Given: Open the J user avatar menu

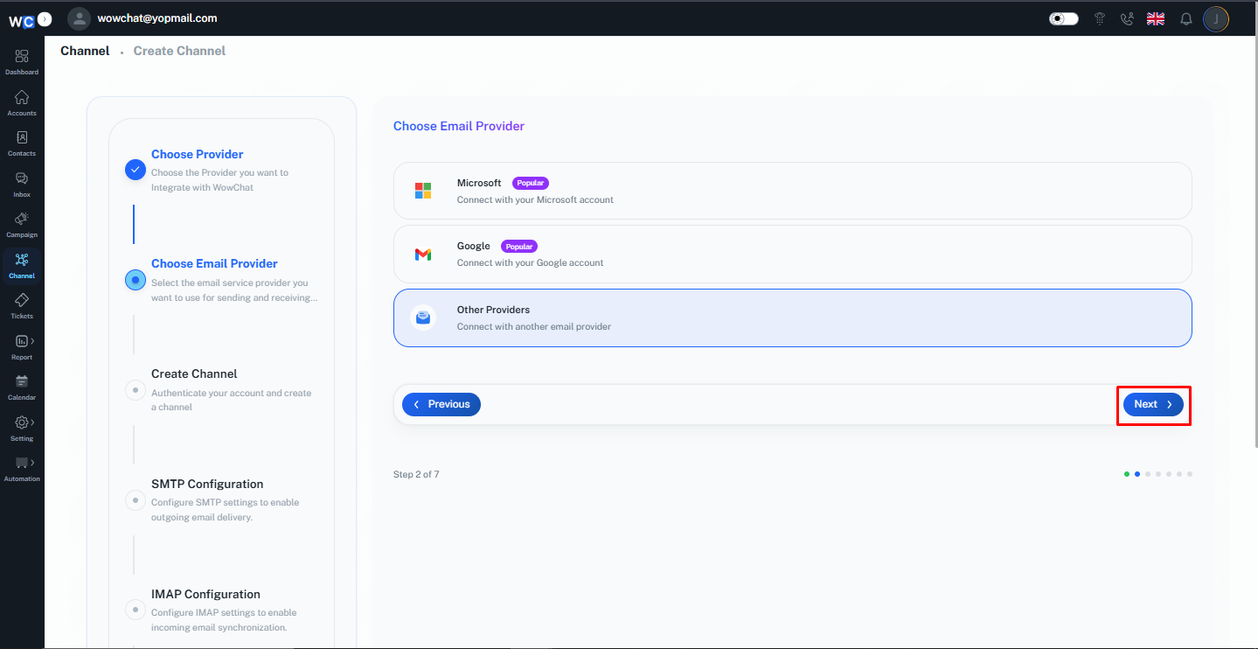Looking at the screenshot, I should coord(1216,18).
